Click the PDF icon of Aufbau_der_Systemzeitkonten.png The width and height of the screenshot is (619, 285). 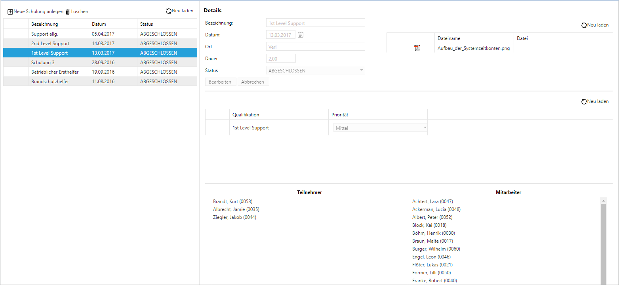click(417, 48)
